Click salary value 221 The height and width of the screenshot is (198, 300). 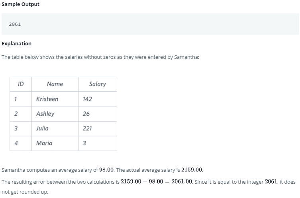[87, 128]
